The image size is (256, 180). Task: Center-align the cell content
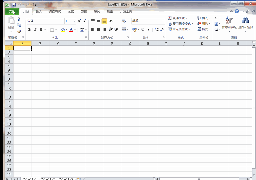[x=98, y=29]
